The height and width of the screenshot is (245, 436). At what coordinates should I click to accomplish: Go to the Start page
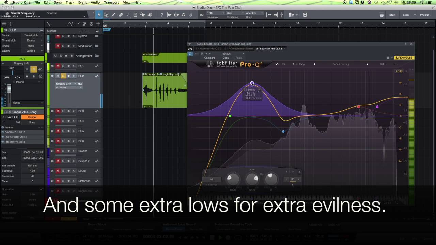click(x=392, y=15)
